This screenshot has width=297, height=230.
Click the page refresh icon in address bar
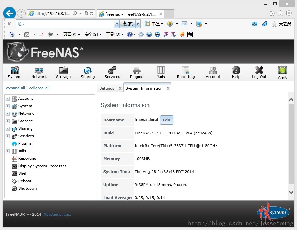click(91, 13)
